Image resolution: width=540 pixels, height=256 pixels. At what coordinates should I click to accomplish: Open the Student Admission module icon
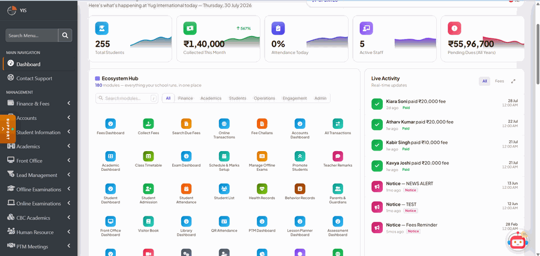[148, 189]
